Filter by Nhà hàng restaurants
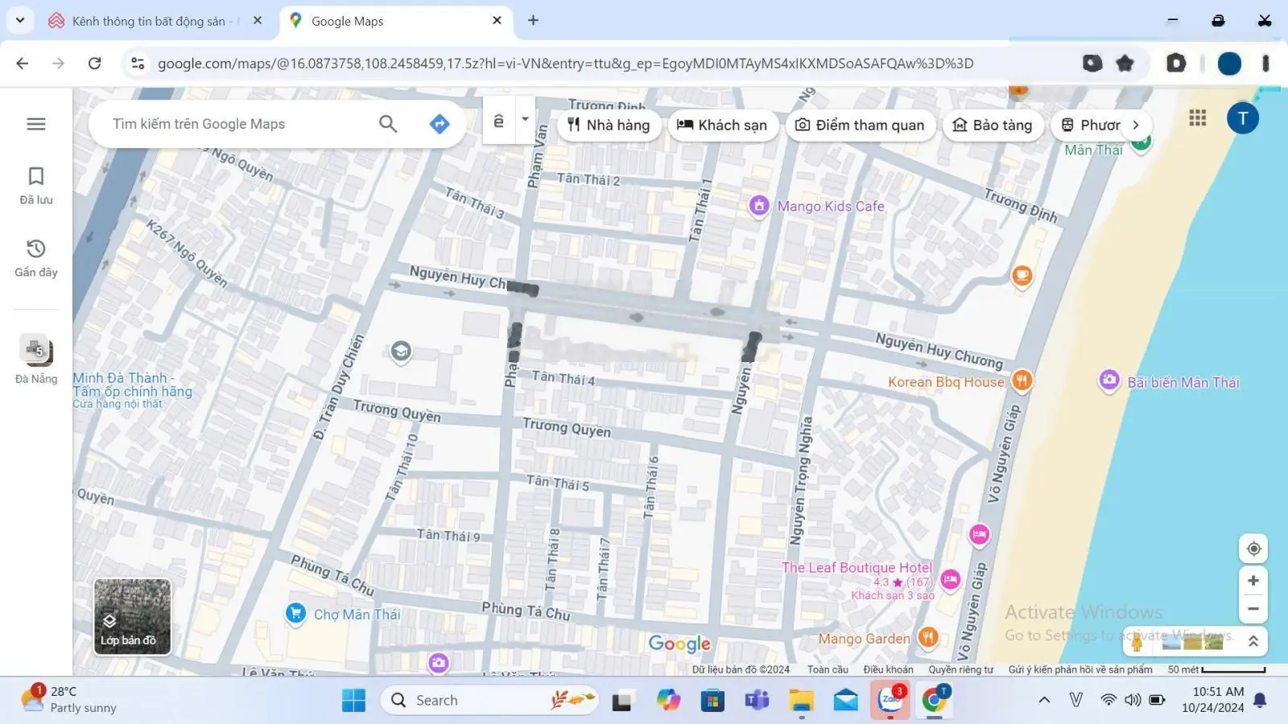Viewport: 1288px width, 724px height. pos(609,125)
